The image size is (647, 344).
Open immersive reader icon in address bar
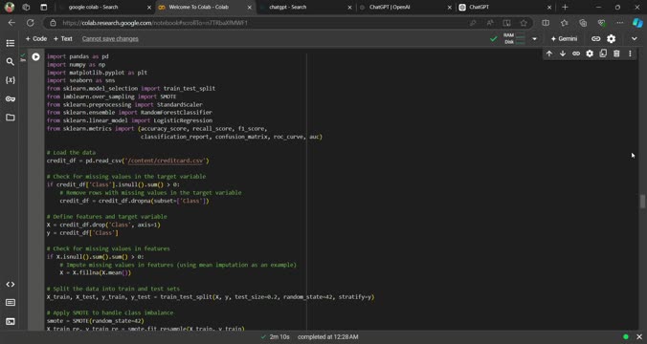[x=506, y=23]
